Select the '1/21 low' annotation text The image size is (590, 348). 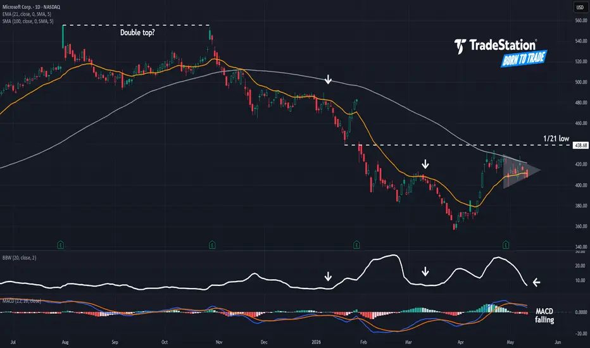coord(556,139)
